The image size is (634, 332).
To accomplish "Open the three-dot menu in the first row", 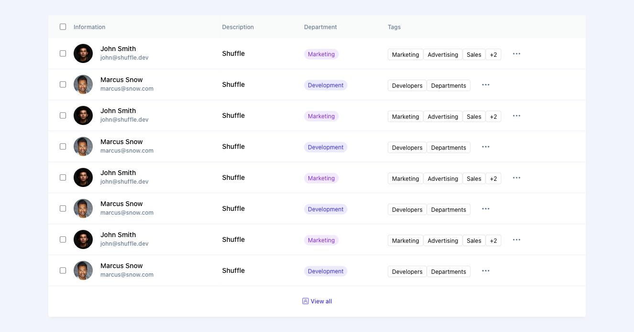I will [516, 54].
